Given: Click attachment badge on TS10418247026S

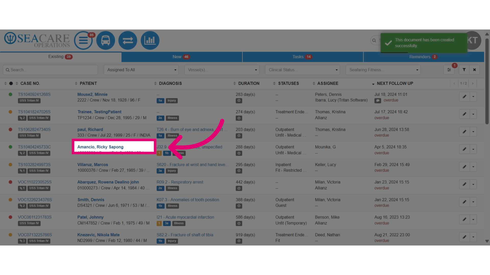Looking at the screenshot, I should pyautogui.click(x=22, y=118).
